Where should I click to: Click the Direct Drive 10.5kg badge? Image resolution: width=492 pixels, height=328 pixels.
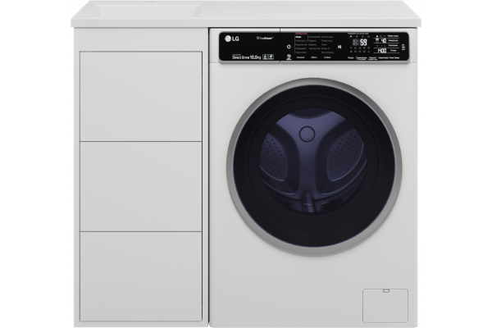247,57
